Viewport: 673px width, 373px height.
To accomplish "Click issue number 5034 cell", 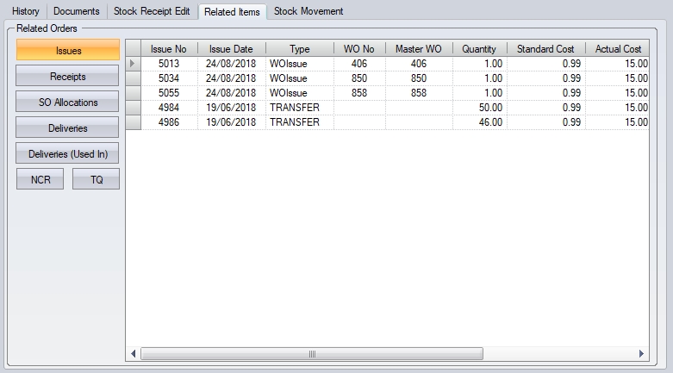I will pos(169,78).
